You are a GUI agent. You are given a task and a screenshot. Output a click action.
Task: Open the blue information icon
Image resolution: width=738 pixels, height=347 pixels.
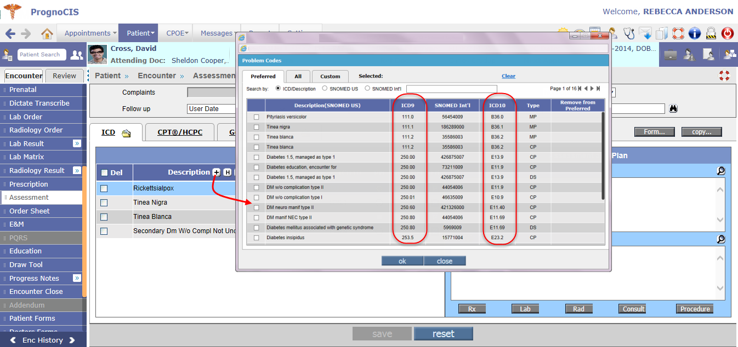(695, 33)
